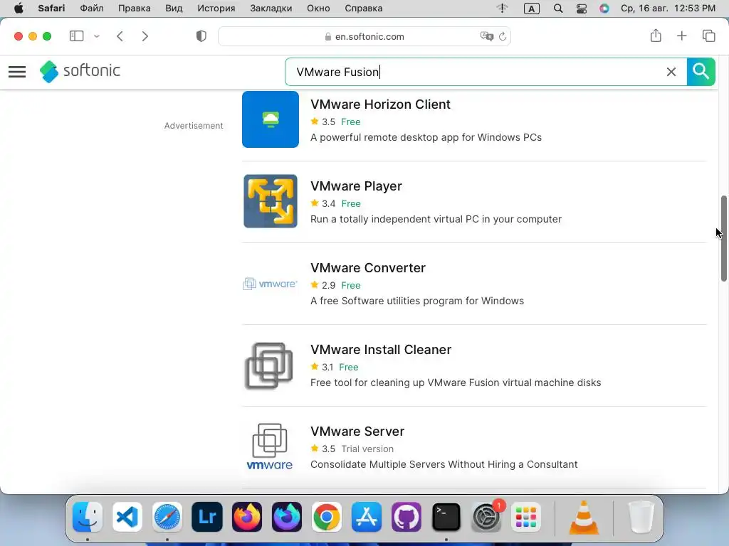The image size is (729, 546).
Task: Open the Вид menu
Action: [174, 9]
